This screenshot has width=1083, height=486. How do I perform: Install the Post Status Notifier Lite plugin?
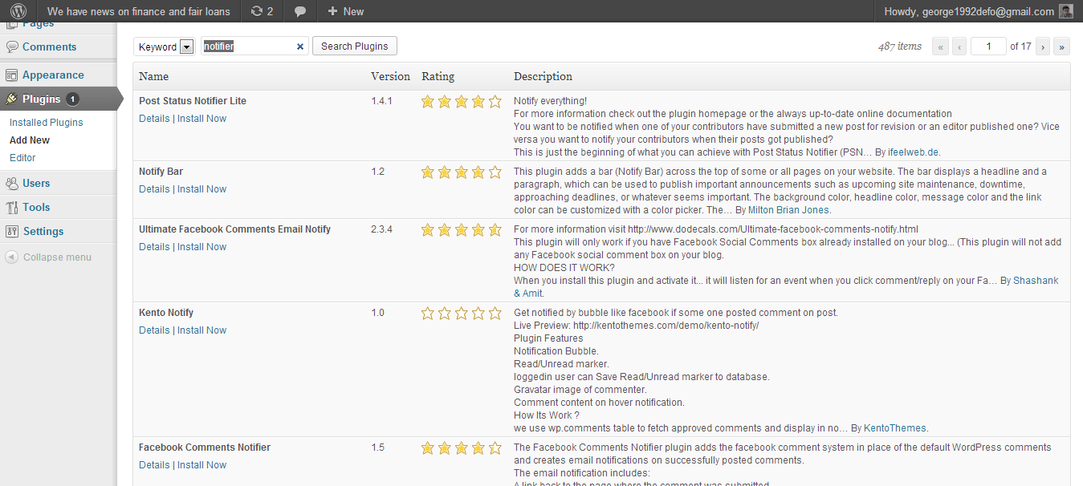coord(202,118)
